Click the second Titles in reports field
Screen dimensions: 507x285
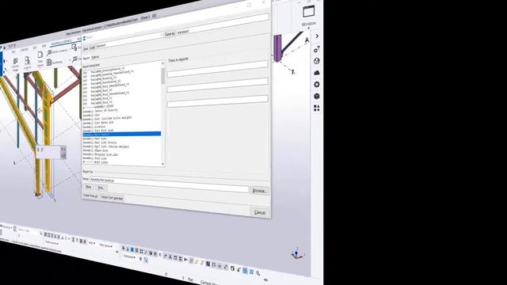(x=217, y=85)
